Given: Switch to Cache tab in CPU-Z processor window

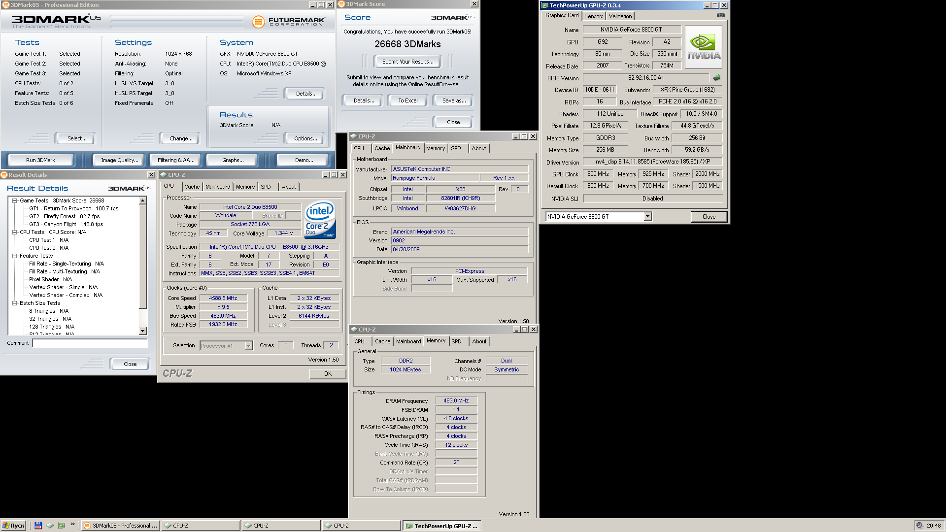Looking at the screenshot, I should [x=192, y=187].
